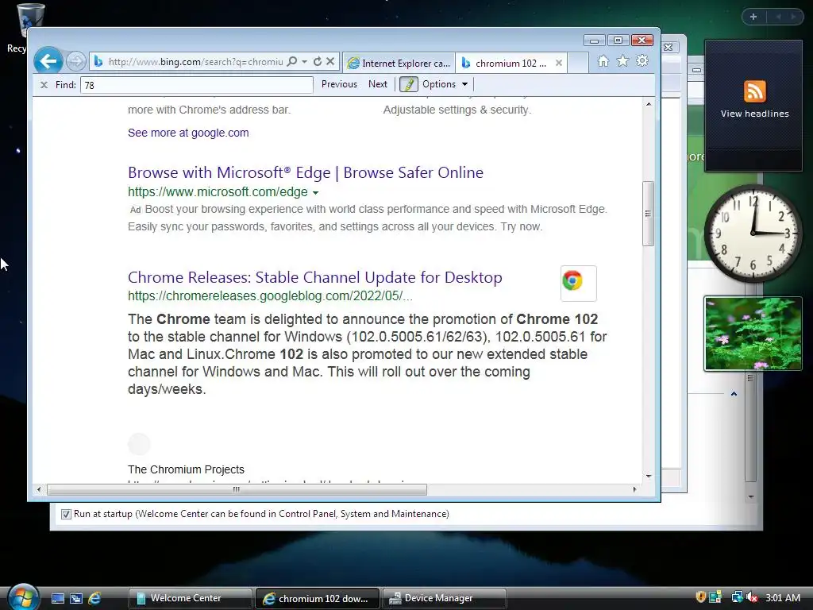Screen dimensions: 813x610
Task: Toggle Run at startup checkbox in Welcome Center
Action: coord(66,514)
